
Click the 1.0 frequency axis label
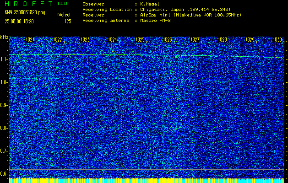pos(4,83)
